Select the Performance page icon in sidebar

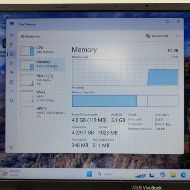coord(11,54)
